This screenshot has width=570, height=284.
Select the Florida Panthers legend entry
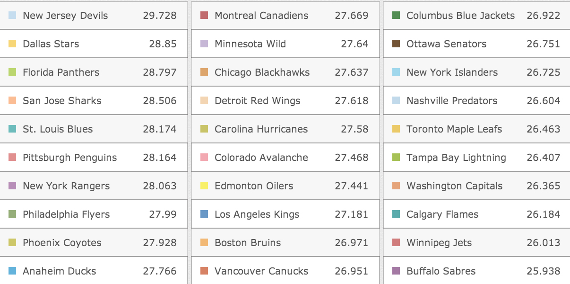[x=61, y=72]
